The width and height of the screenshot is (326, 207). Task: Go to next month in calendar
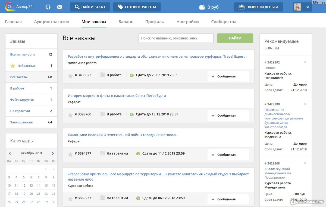[53, 153]
